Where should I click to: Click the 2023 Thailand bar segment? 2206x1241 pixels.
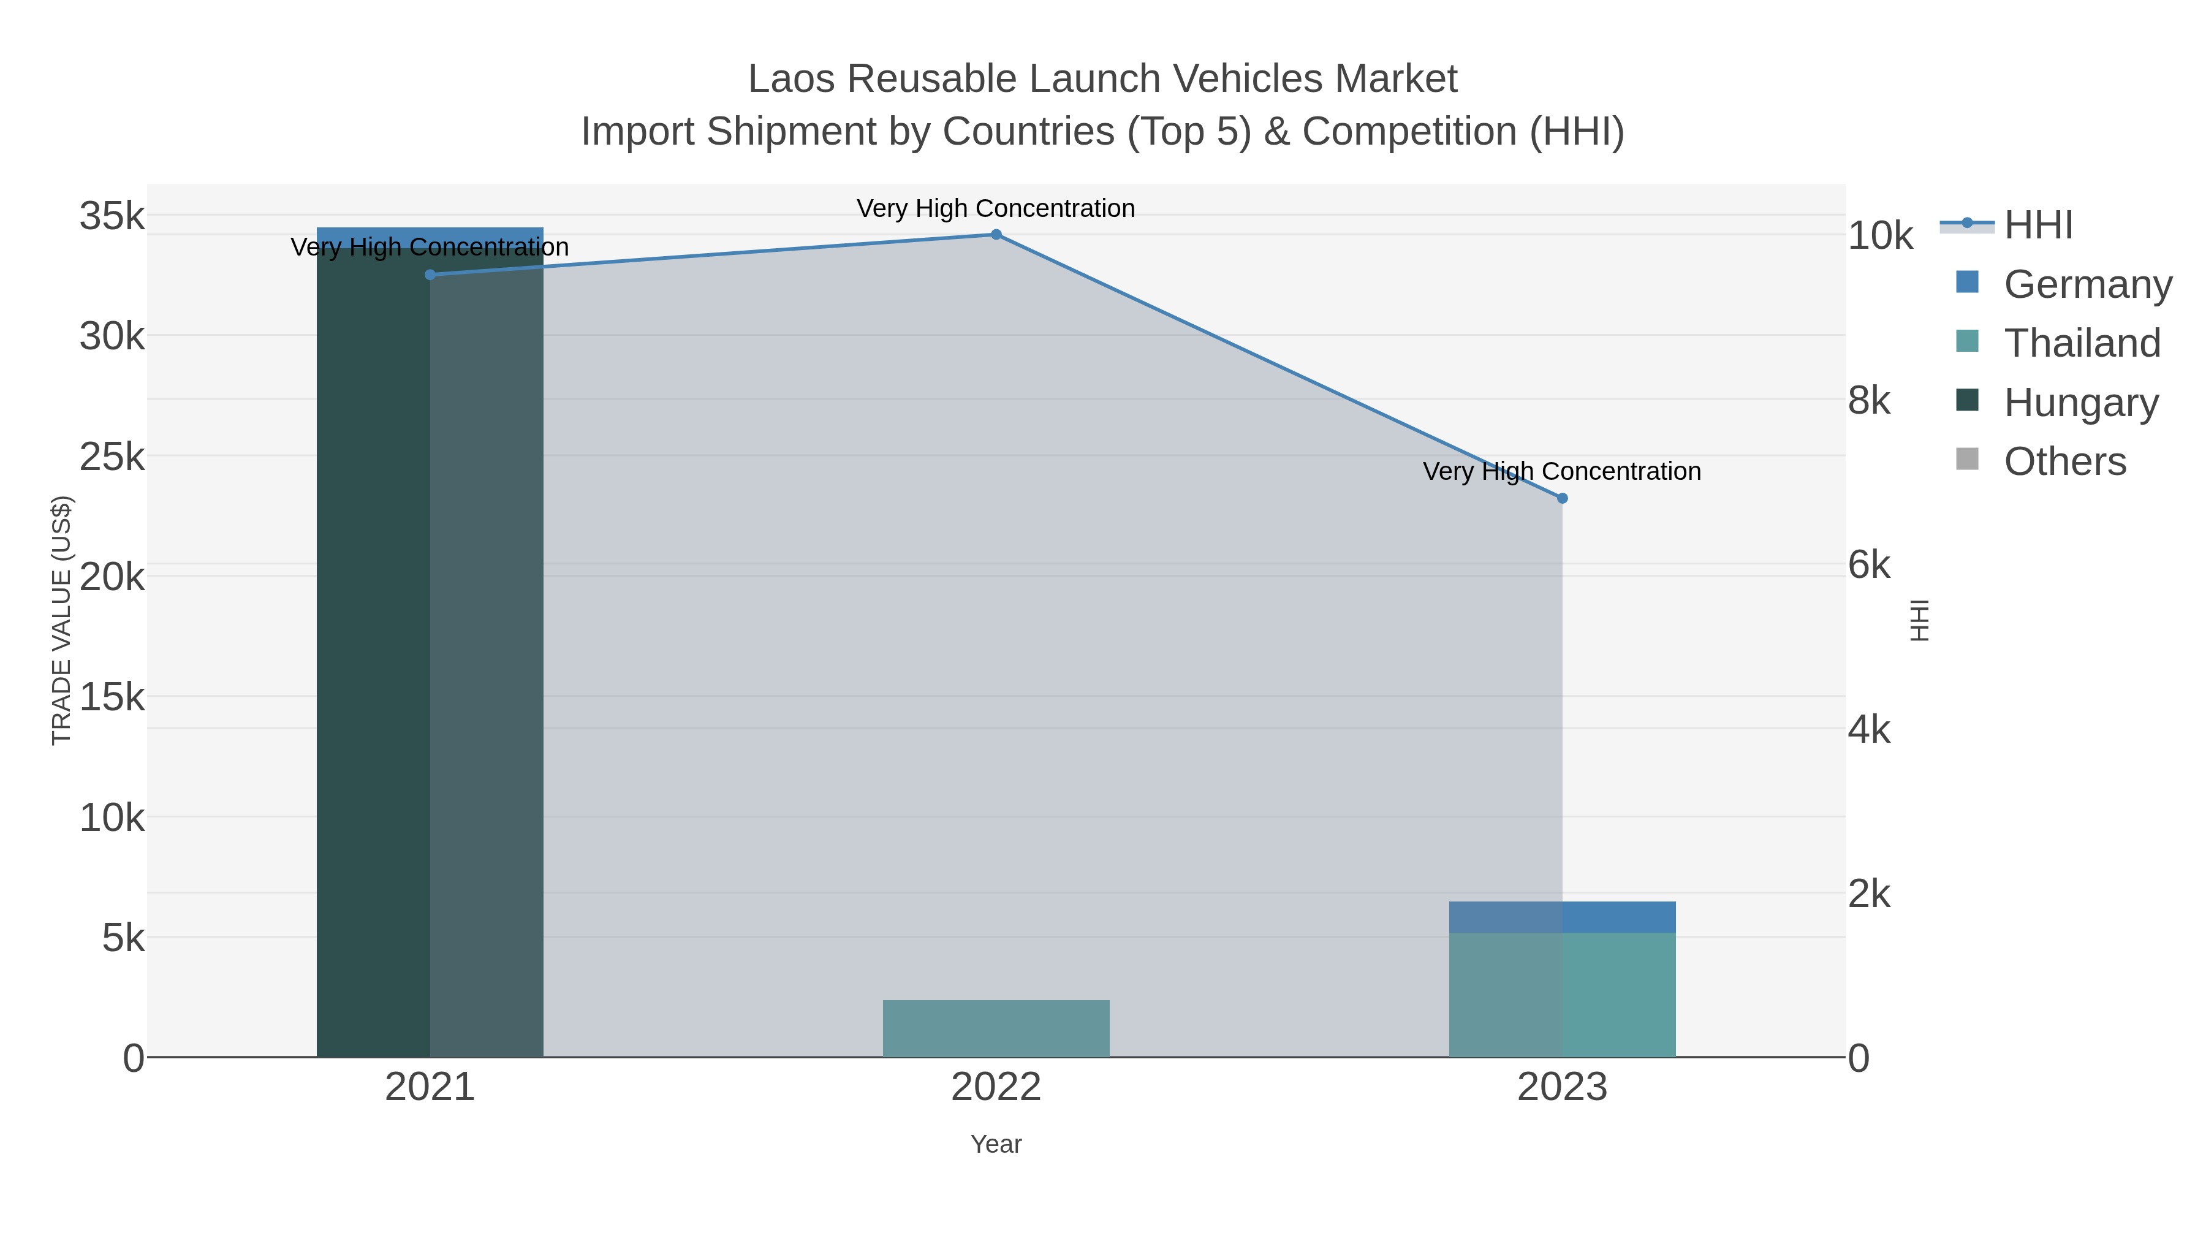pyautogui.click(x=1562, y=995)
